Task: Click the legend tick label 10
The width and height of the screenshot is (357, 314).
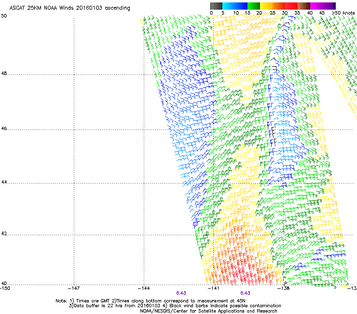Action: click(x=236, y=13)
